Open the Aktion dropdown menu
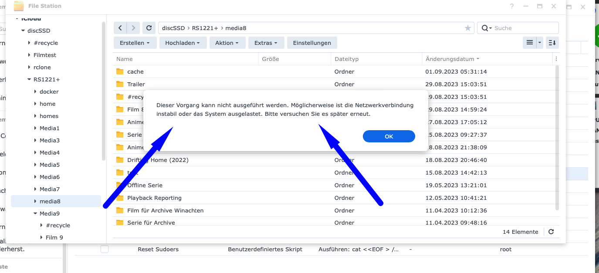The height and width of the screenshot is (273, 599). pyautogui.click(x=227, y=43)
